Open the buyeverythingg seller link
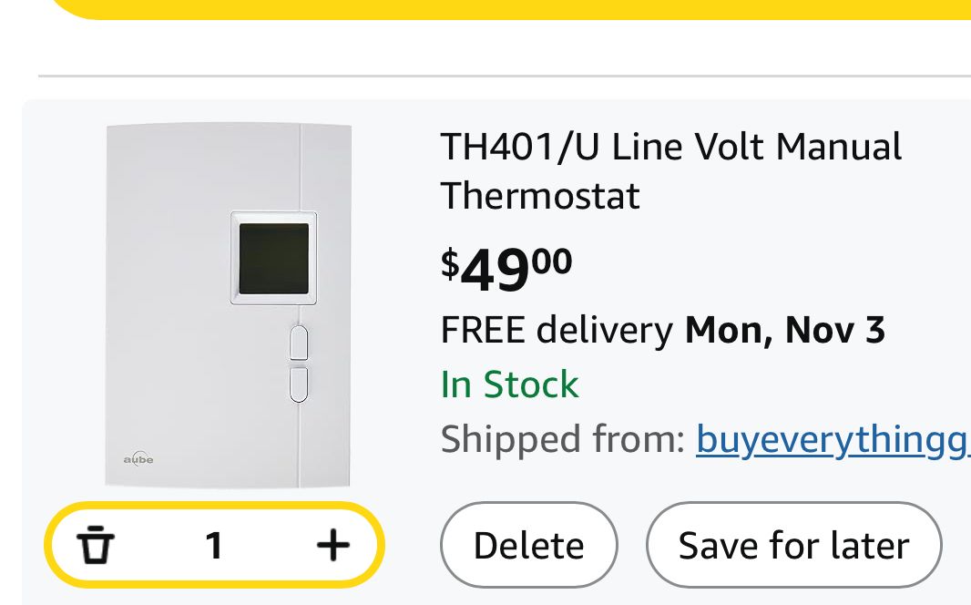The height and width of the screenshot is (605, 971). pos(833,439)
